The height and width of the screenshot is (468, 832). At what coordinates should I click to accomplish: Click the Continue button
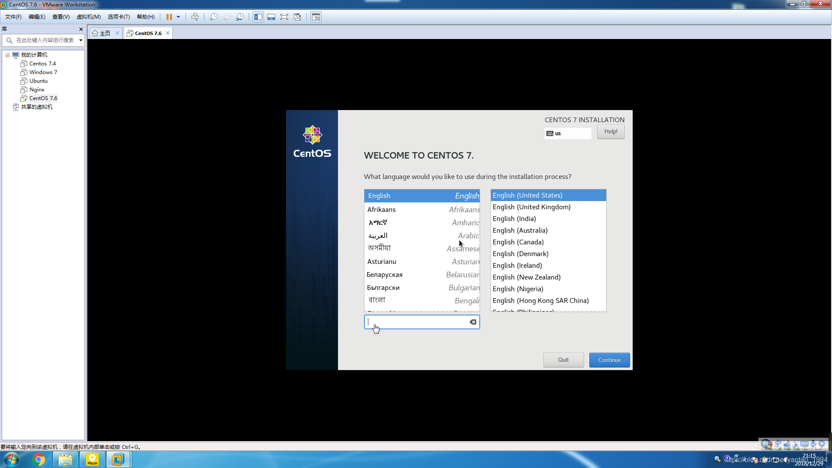point(609,360)
